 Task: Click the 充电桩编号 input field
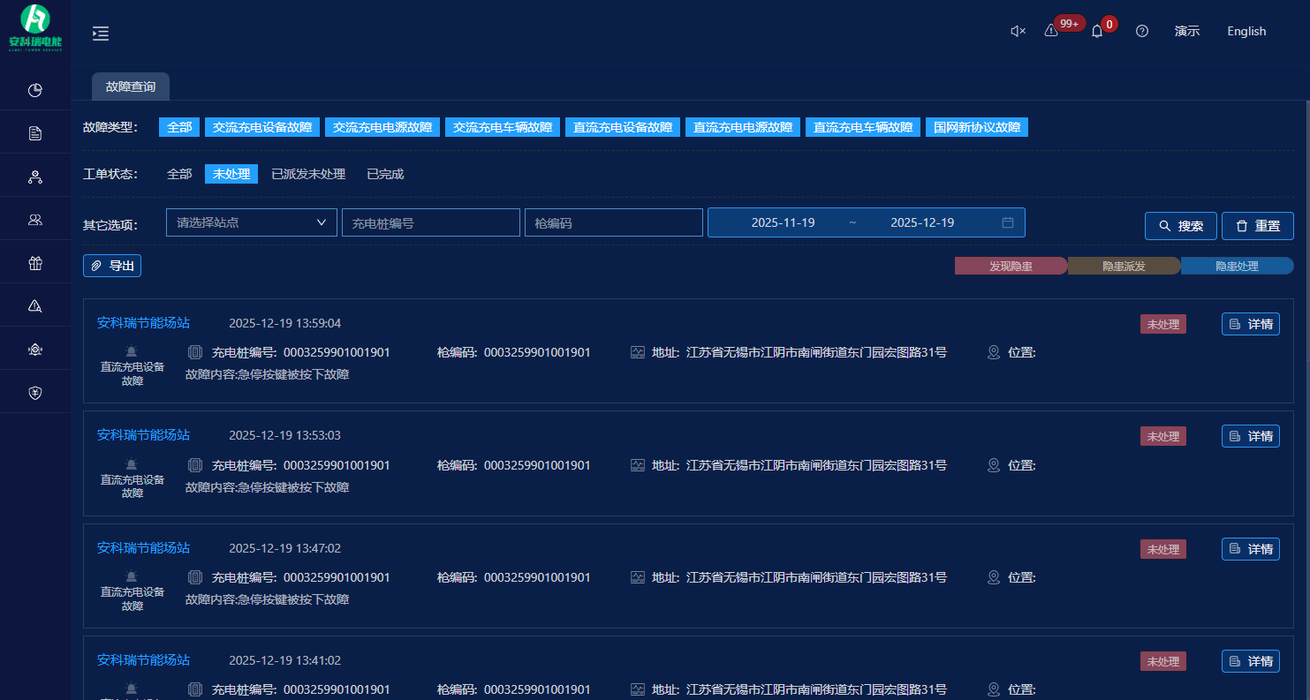click(431, 223)
